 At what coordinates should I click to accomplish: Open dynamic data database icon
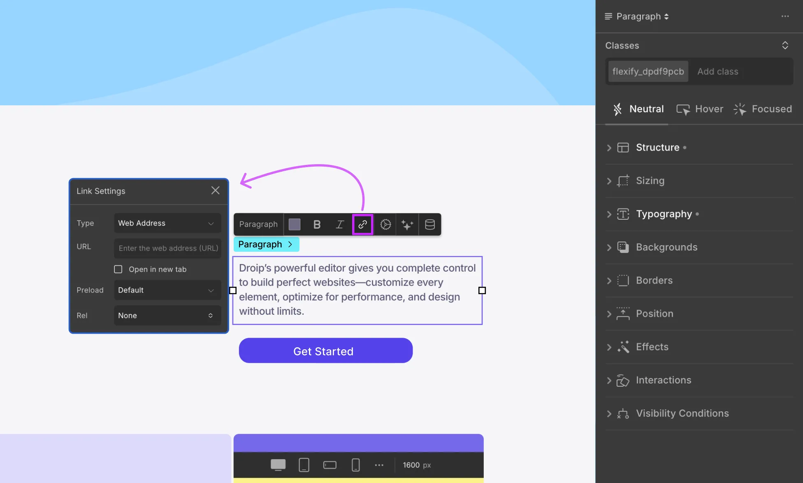click(430, 225)
